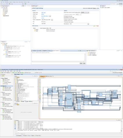123x138 pixels.
Task: Click Run Implementation in Flow Navigator
Action: point(7,111)
